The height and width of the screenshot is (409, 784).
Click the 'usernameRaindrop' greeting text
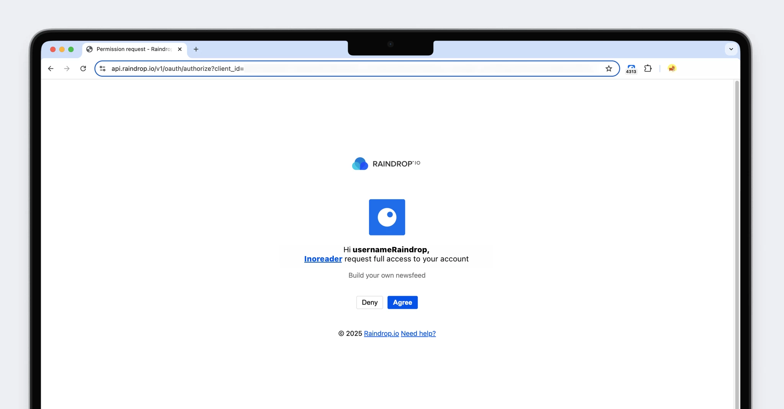coord(391,250)
